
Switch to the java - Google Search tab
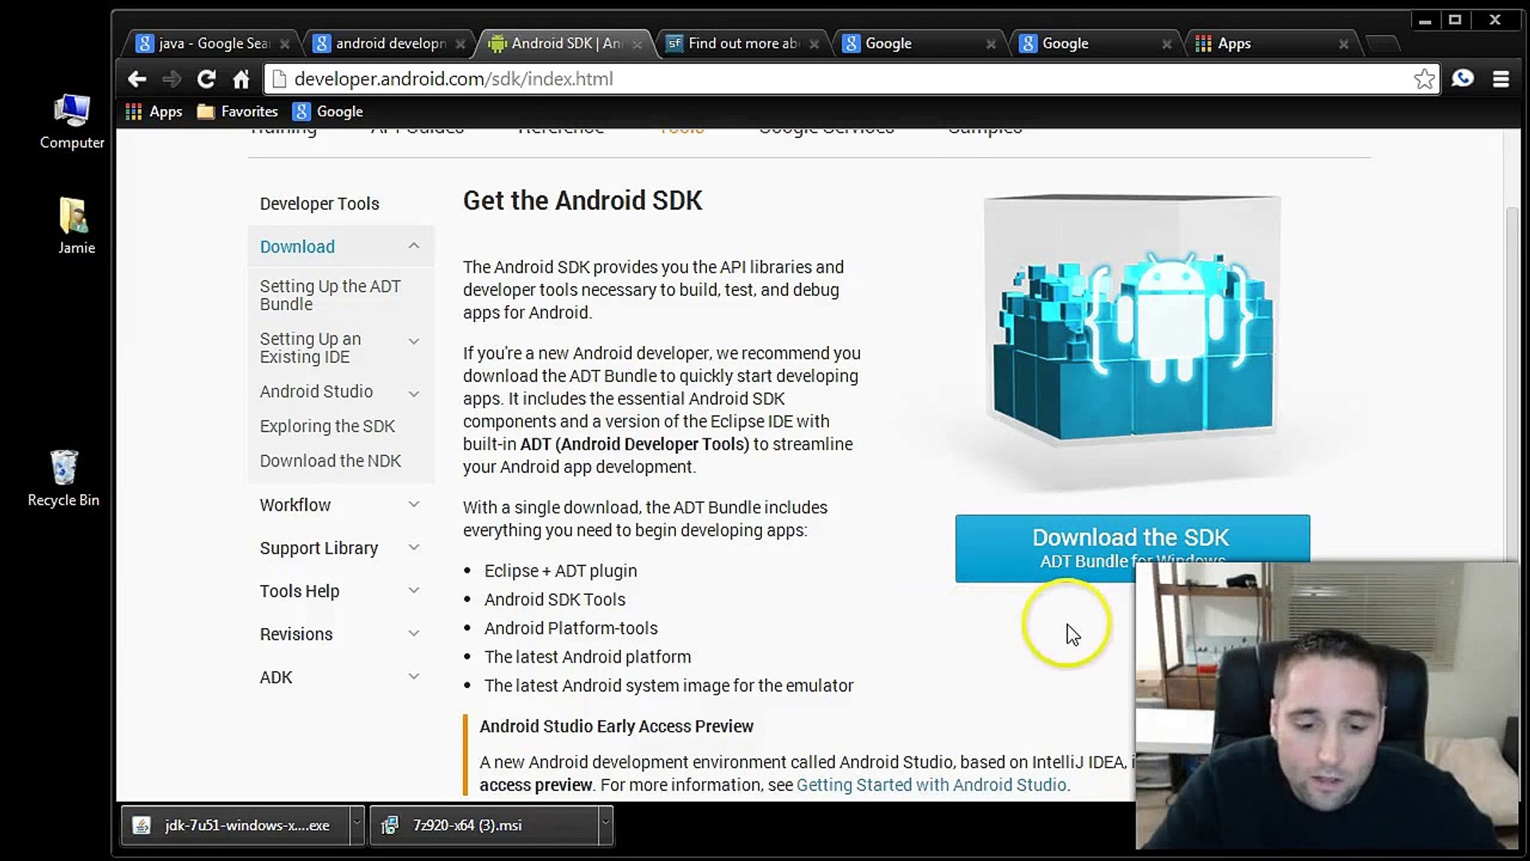tap(211, 44)
